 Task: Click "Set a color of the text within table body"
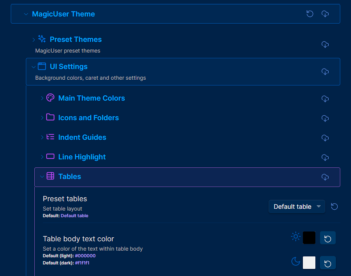(93, 249)
